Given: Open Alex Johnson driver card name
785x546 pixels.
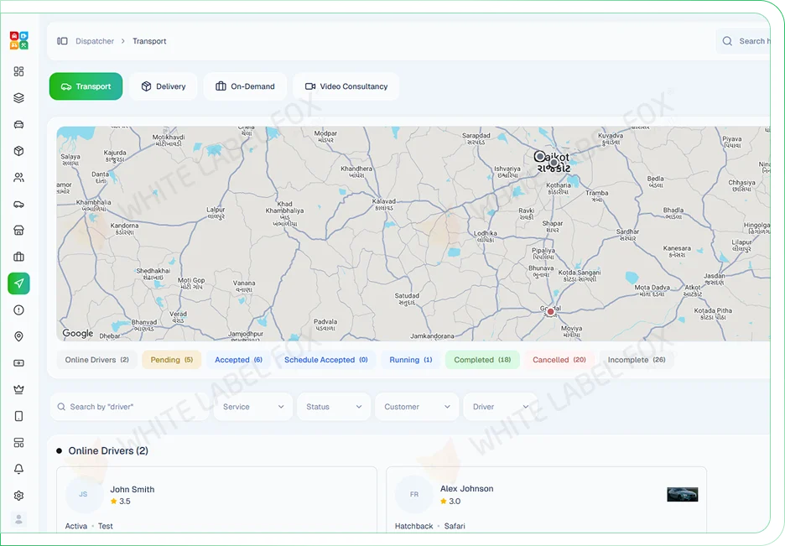Looking at the screenshot, I should coord(466,488).
